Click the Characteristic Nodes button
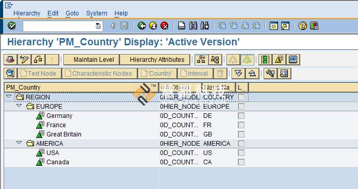 click(100, 74)
